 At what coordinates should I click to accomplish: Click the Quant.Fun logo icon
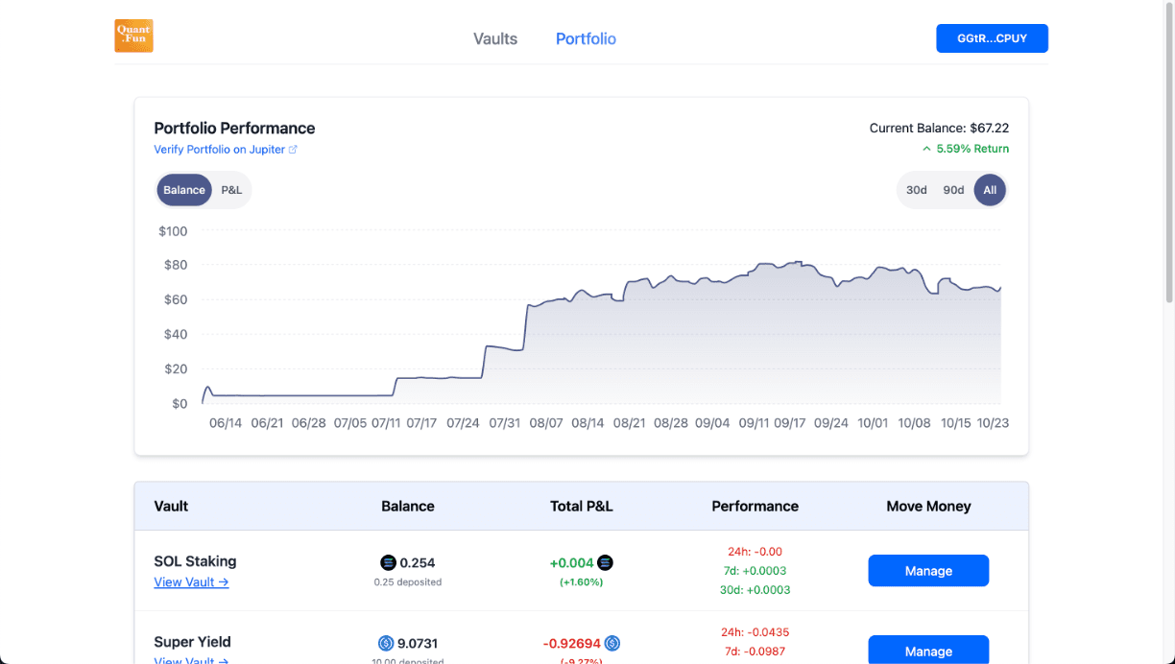click(x=133, y=36)
